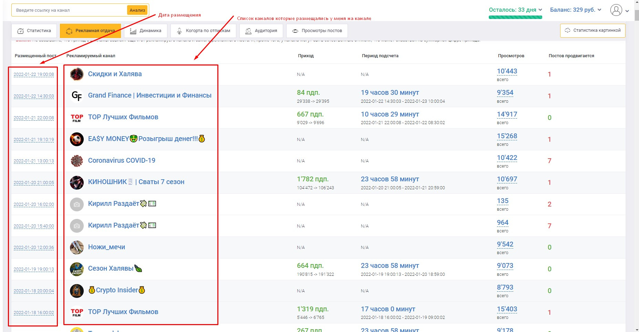Click the 19 часов 30 минут period
The image size is (639, 332).
(390, 92)
